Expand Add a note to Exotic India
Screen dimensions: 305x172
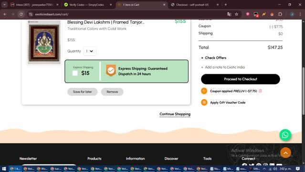(x=223, y=67)
